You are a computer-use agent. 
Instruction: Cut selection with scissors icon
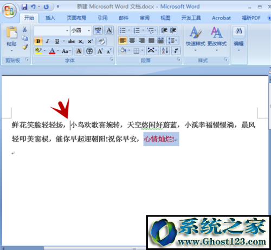(x=25, y=29)
